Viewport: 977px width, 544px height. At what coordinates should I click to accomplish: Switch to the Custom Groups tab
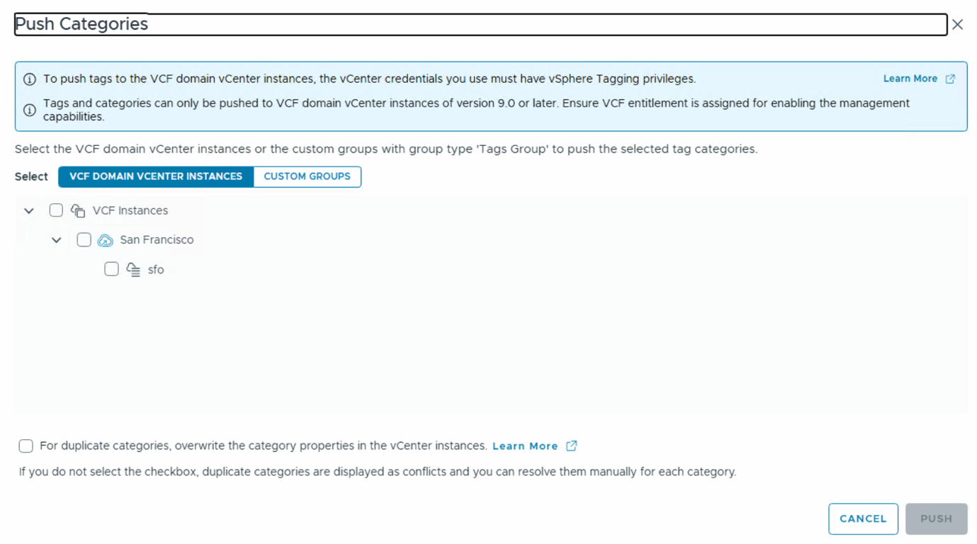307,176
